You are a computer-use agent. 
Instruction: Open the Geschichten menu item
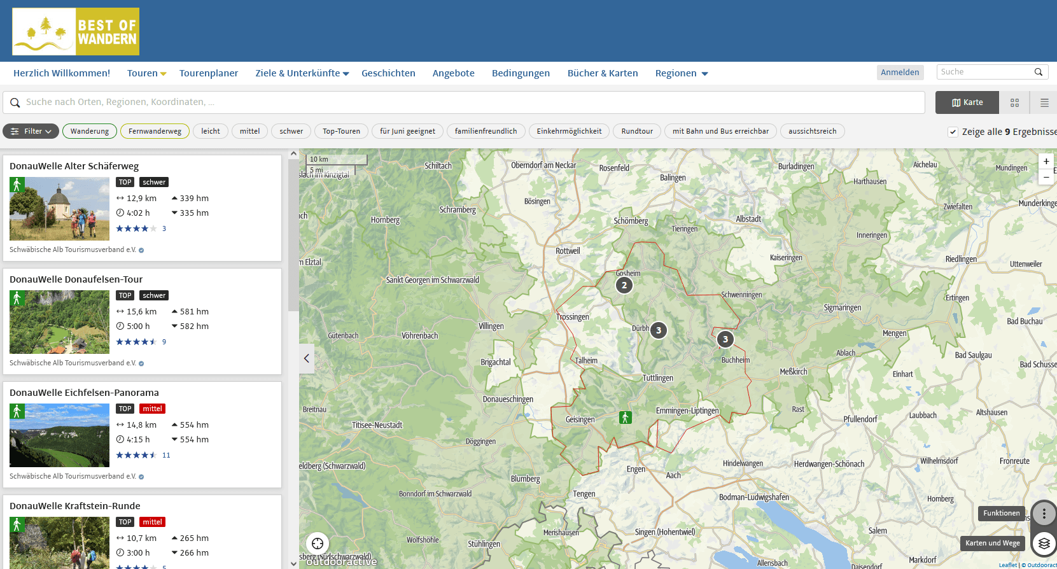(388, 73)
